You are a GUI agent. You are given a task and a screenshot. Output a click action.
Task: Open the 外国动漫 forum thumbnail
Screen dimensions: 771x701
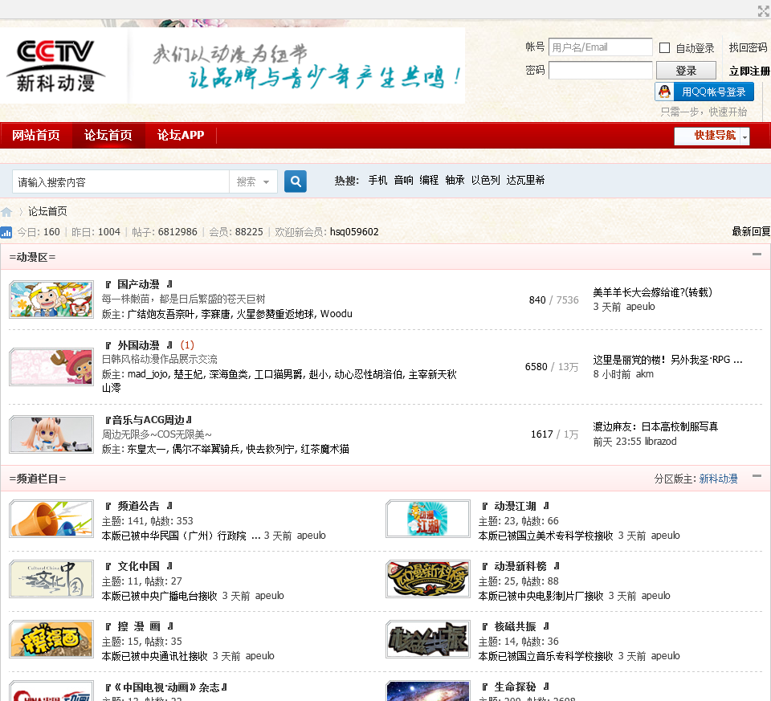pos(51,367)
